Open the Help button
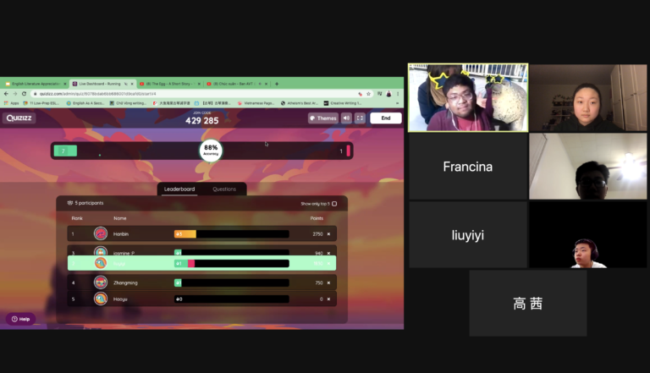The image size is (650, 373). [20, 319]
